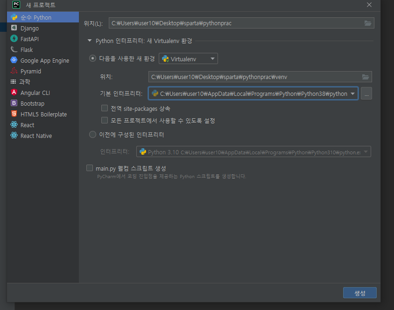Click the Bootstrap B icon
The image size is (394, 310).
tap(14, 103)
